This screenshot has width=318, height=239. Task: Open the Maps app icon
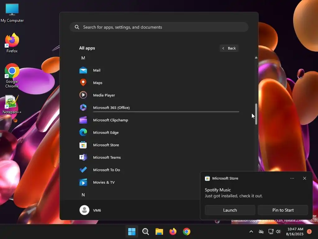[83, 82]
